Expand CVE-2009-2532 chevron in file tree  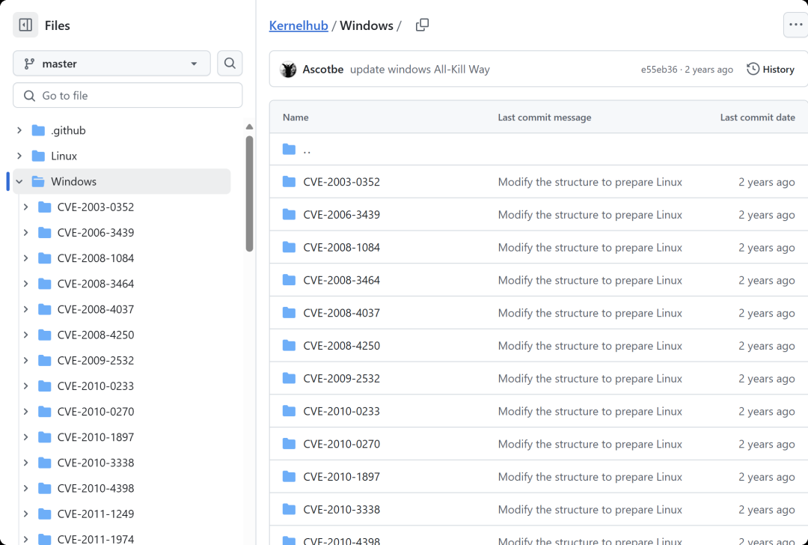click(x=25, y=360)
